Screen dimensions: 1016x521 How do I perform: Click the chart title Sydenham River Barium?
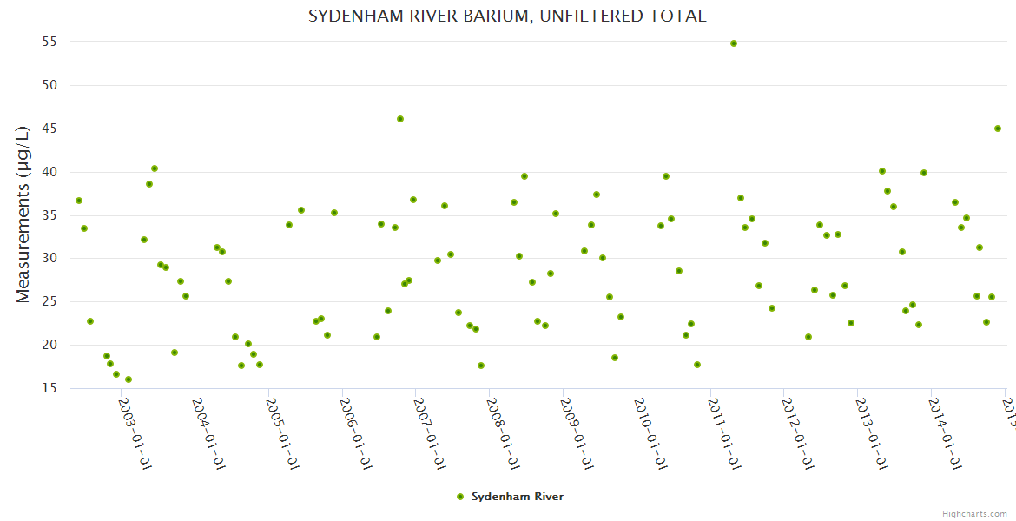(507, 16)
